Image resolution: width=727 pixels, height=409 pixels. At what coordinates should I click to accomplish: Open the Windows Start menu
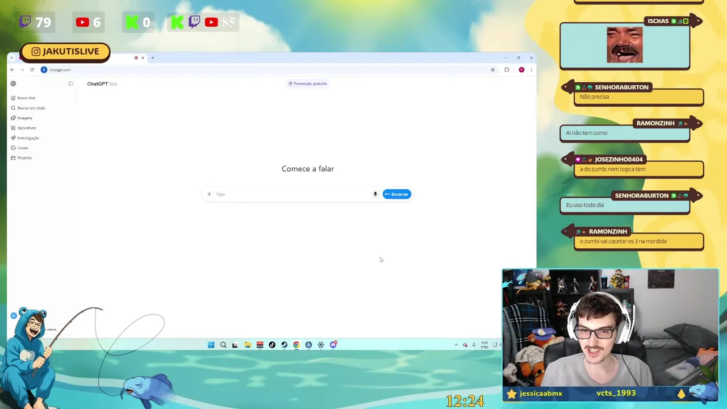pyautogui.click(x=211, y=345)
